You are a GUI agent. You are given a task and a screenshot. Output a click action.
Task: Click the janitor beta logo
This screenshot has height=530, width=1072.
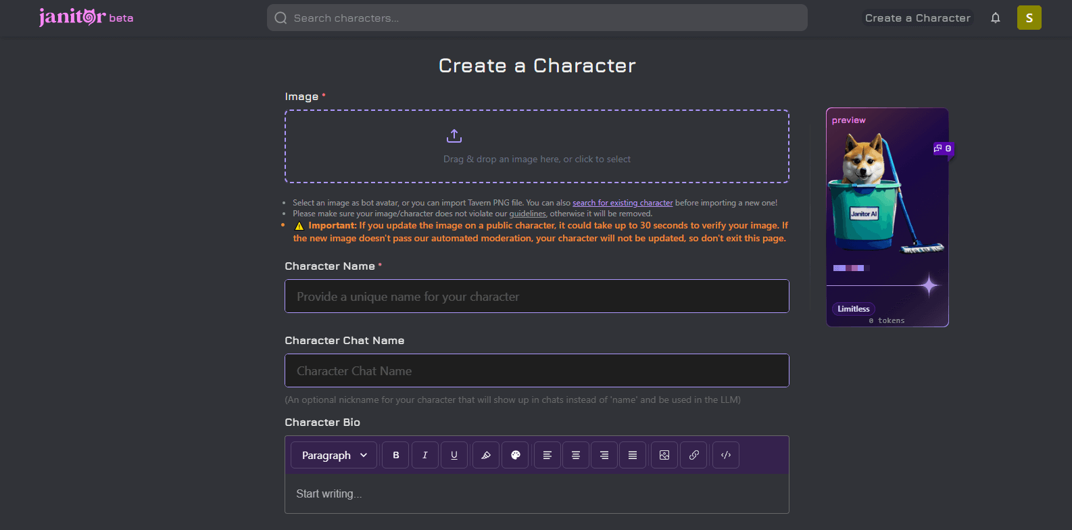[86, 18]
